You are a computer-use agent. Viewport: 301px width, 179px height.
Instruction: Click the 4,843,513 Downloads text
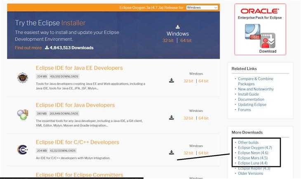(x=69, y=47)
